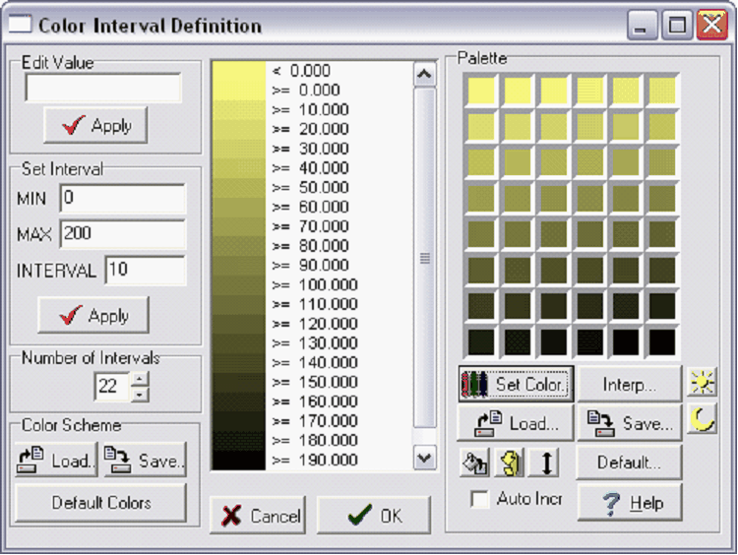Pick the top-left yellow palette swatch
The width and height of the screenshot is (738, 555).
tap(481, 92)
